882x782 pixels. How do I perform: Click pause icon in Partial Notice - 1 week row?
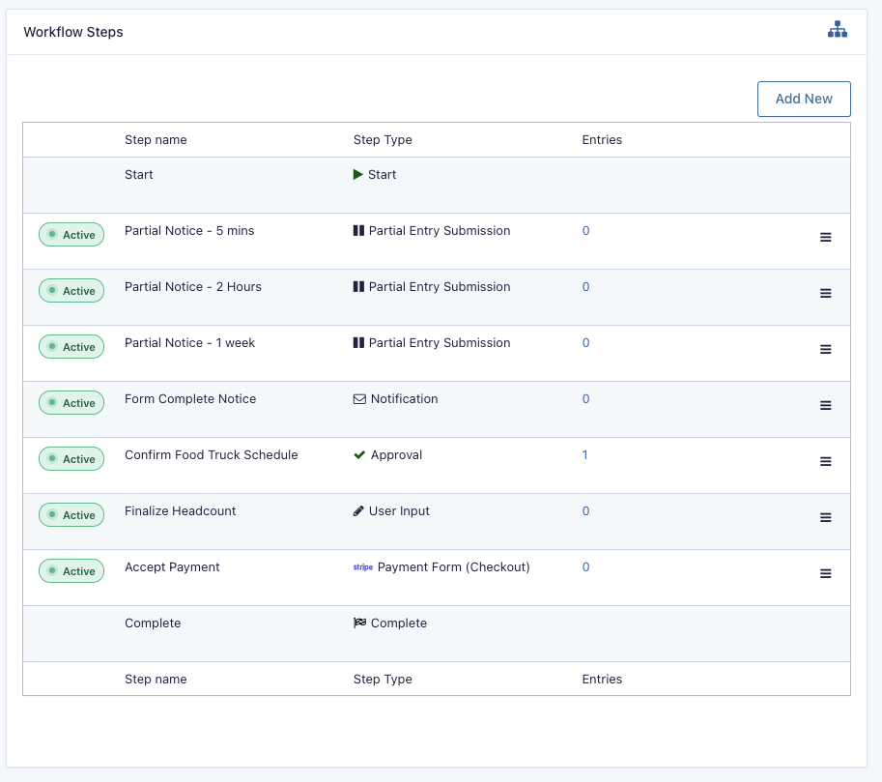(x=358, y=342)
